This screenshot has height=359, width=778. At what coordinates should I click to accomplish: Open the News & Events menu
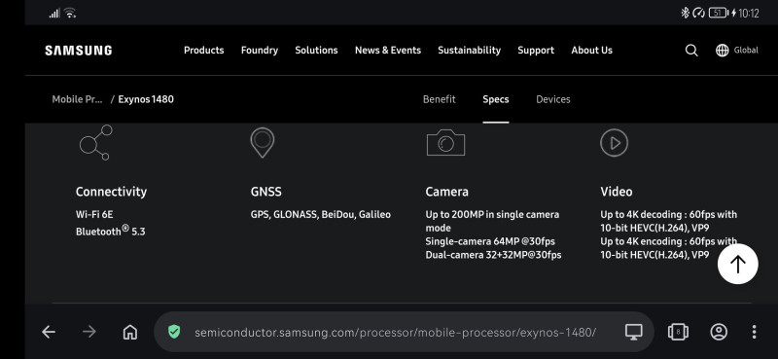click(x=388, y=51)
